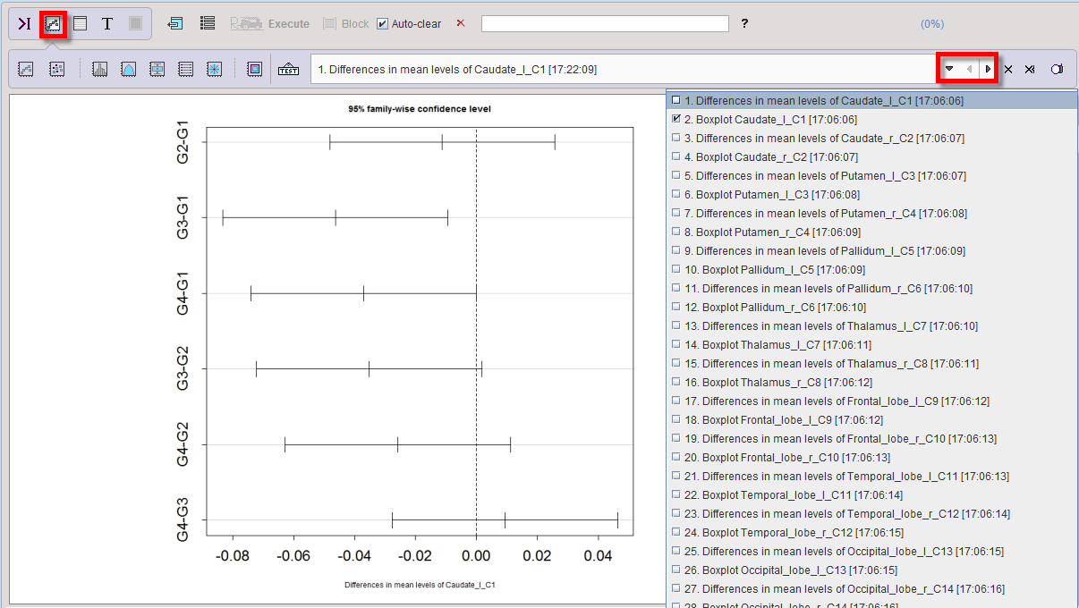Check item 4 Boxplot Caudate_r_C2
This screenshot has height=608, width=1079.
tap(676, 157)
